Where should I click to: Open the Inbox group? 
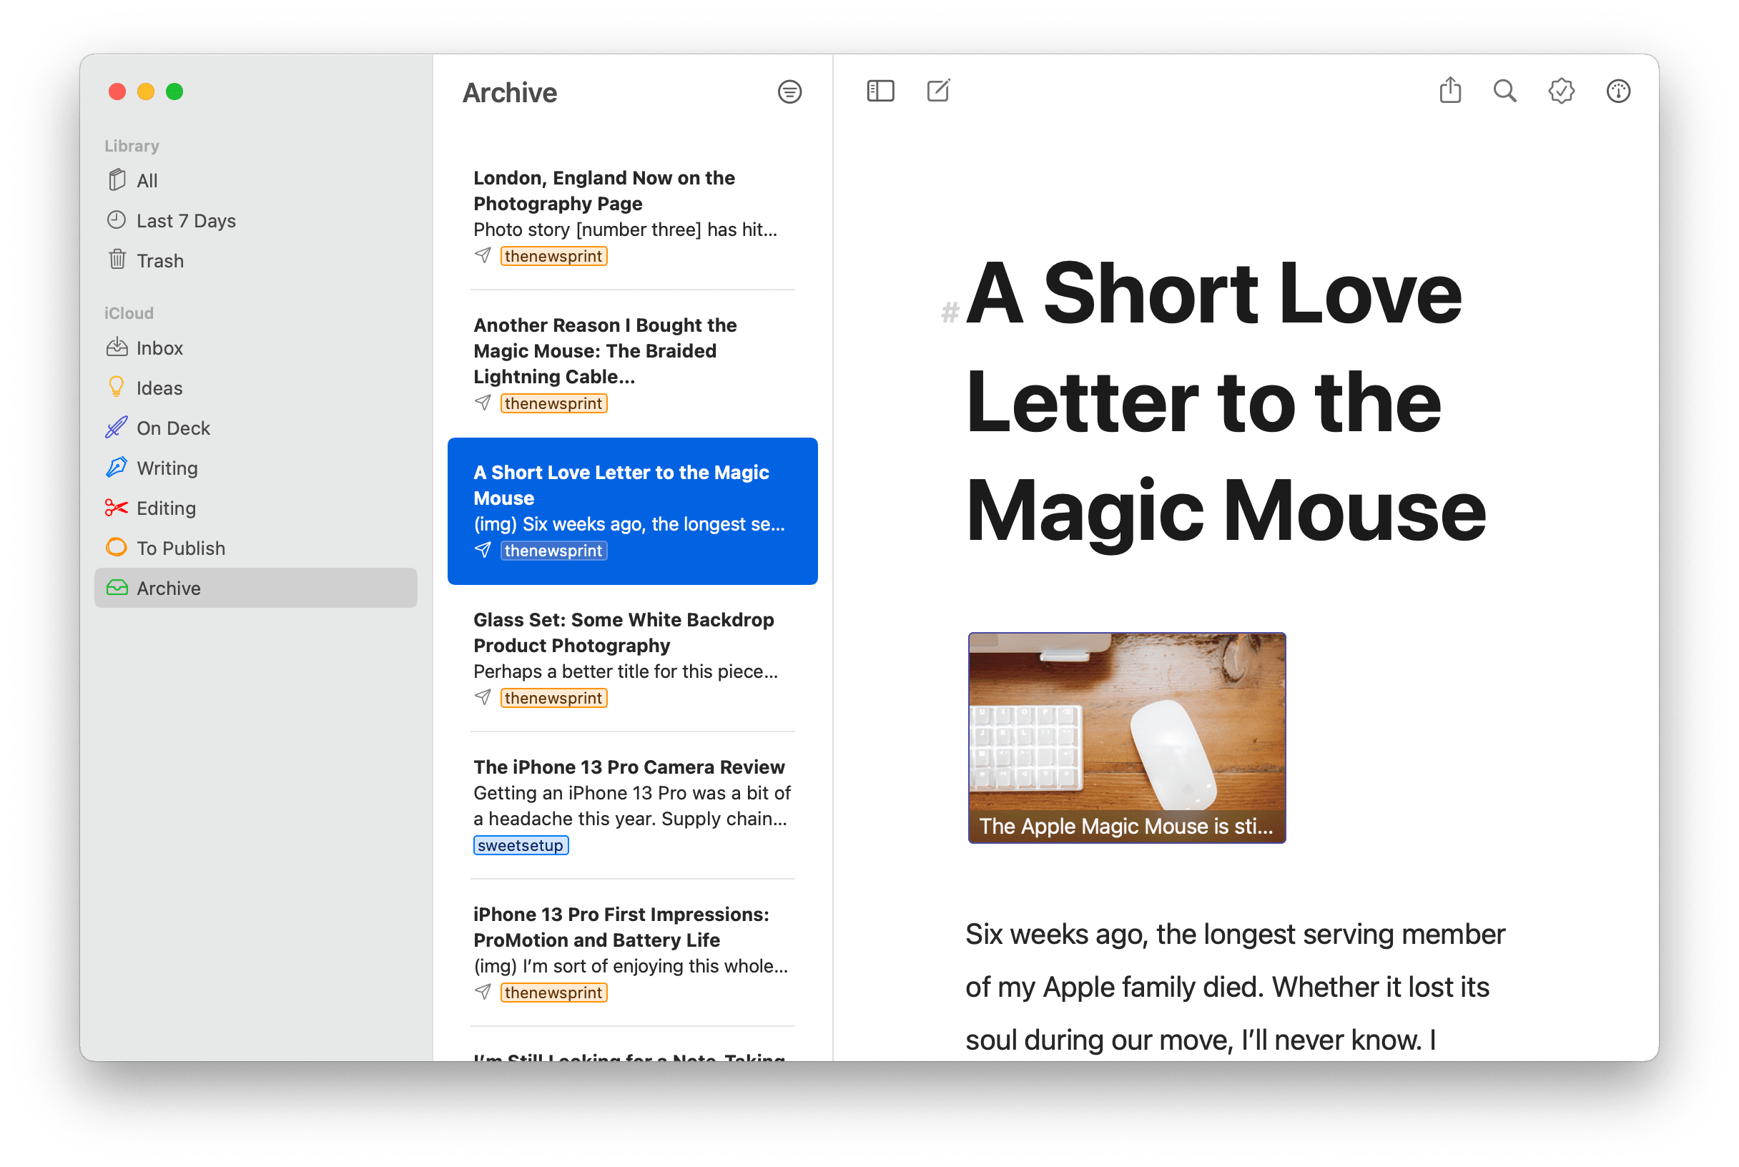point(256,348)
